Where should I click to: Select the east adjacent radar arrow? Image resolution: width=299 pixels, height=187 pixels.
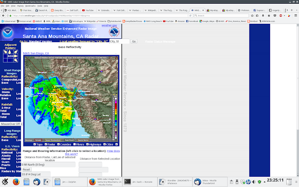(x=15, y=56)
